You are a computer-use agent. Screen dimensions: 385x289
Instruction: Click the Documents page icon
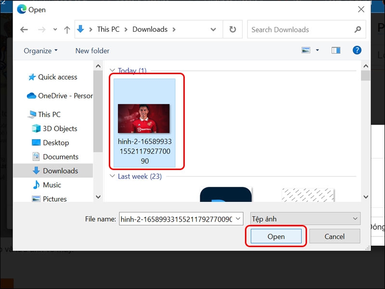click(x=36, y=157)
